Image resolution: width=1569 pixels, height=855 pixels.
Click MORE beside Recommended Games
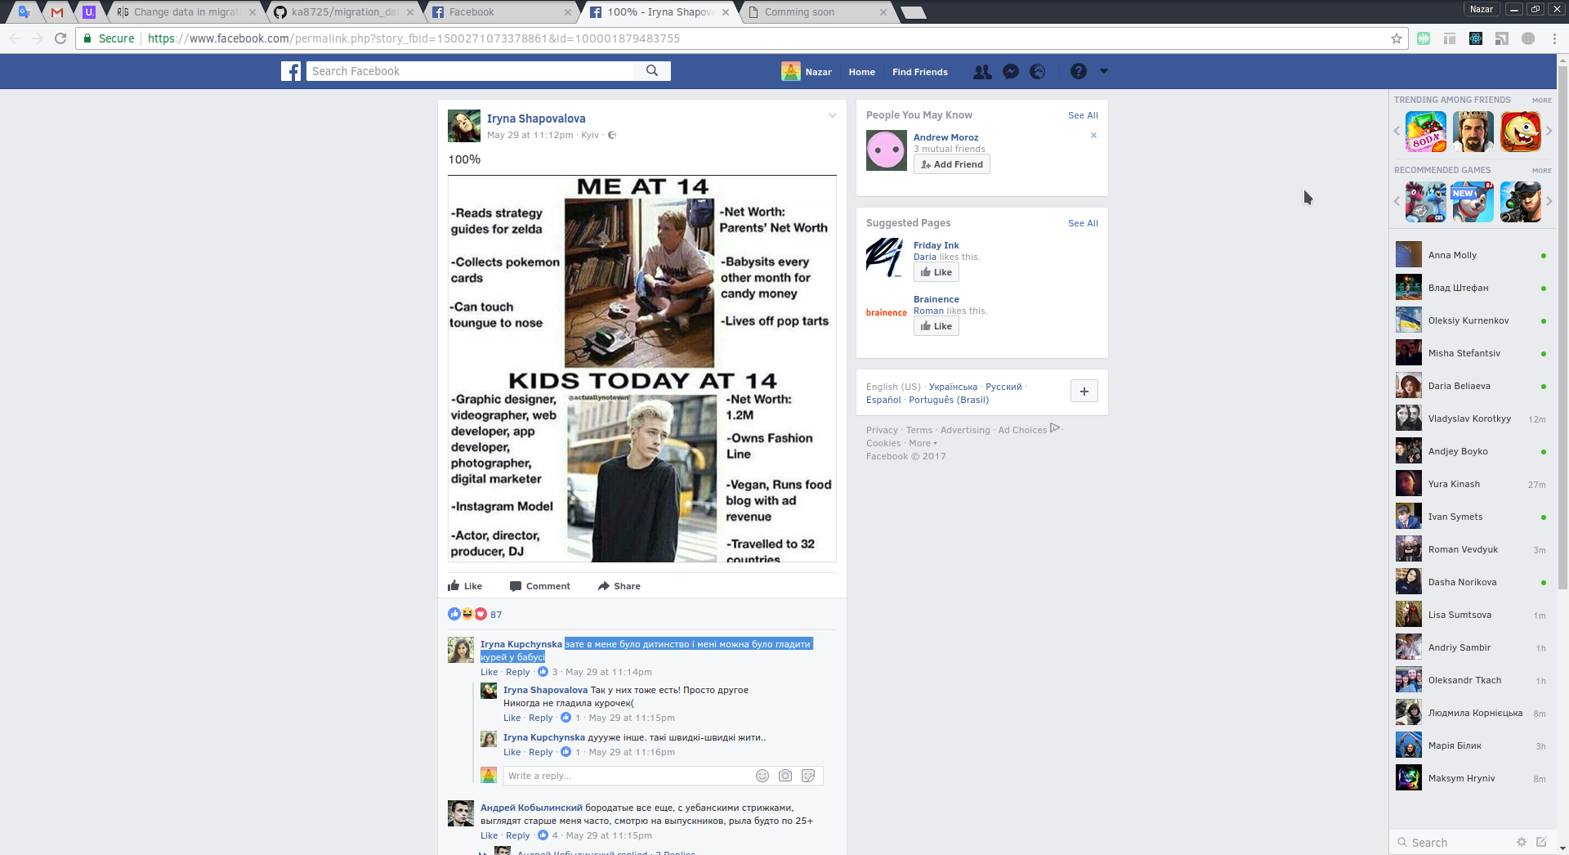1542,171
